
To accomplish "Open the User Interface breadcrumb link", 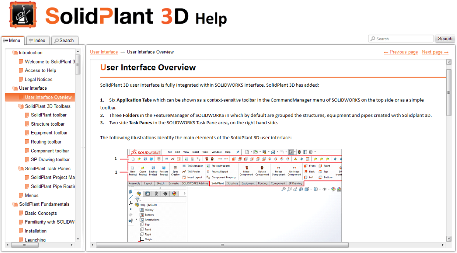I will 104,52.
